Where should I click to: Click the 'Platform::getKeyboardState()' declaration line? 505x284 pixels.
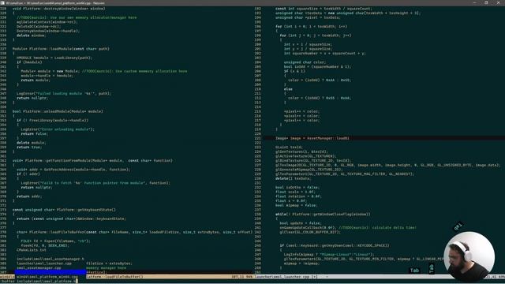click(x=64, y=210)
